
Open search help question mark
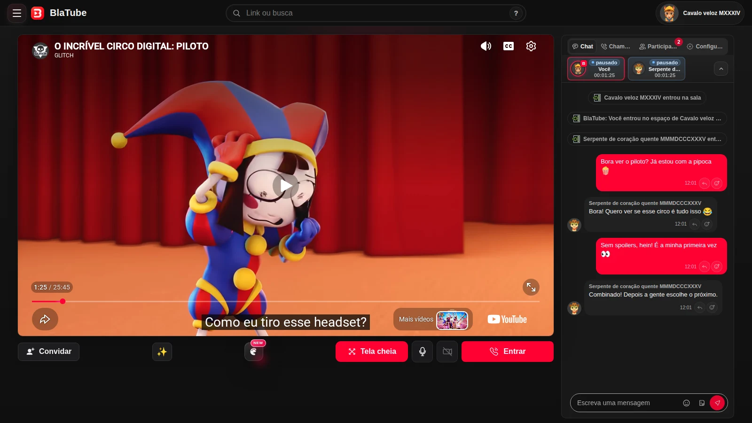(516, 13)
